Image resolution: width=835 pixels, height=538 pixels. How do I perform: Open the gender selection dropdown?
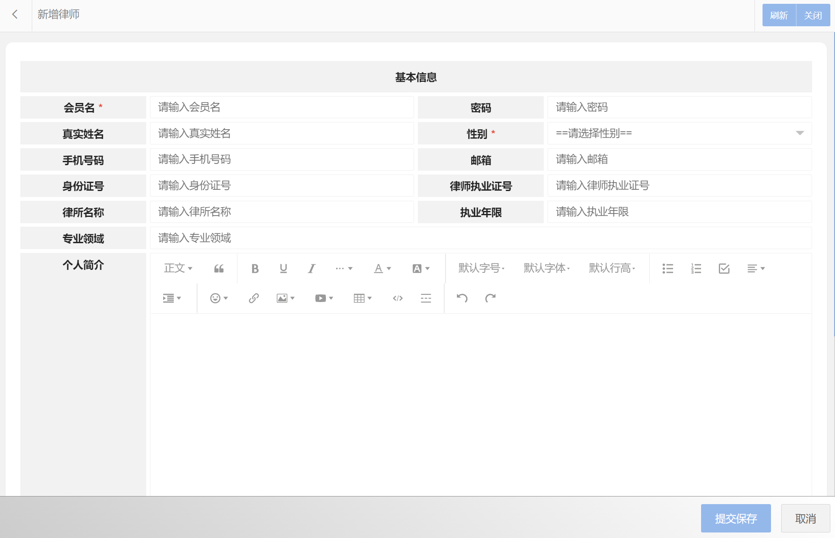tap(679, 133)
